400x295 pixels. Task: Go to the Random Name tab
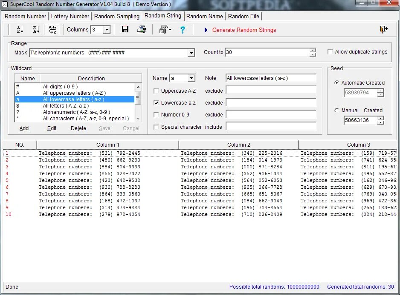(x=205, y=16)
